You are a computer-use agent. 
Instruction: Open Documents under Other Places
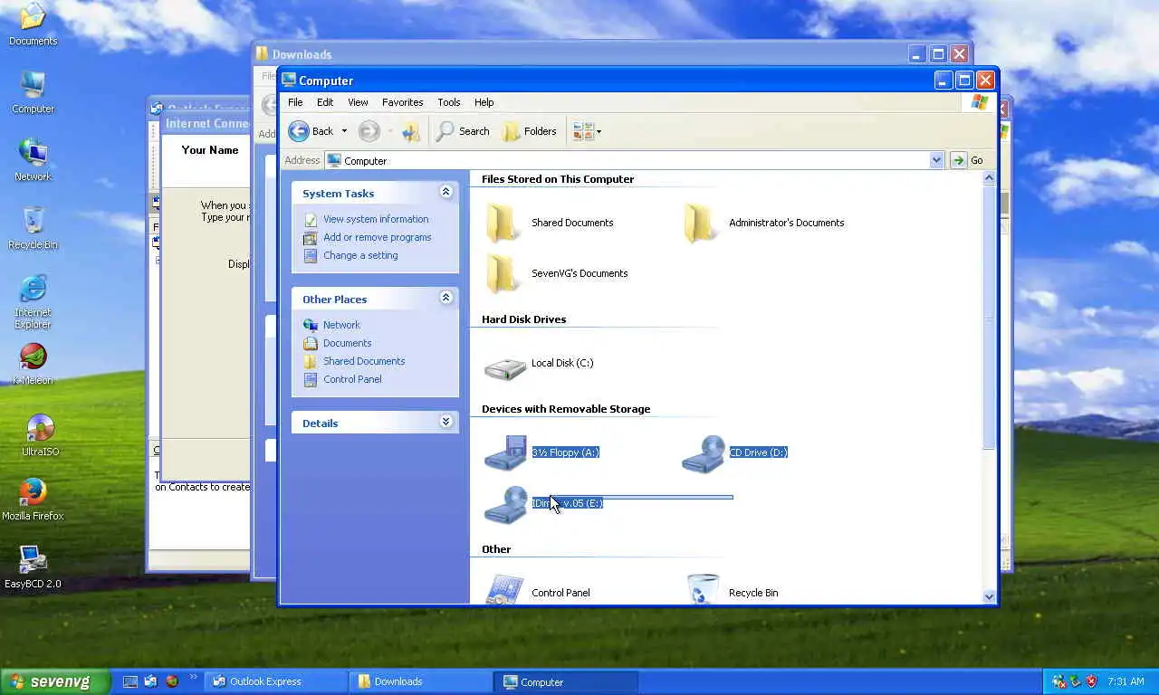[x=348, y=343]
